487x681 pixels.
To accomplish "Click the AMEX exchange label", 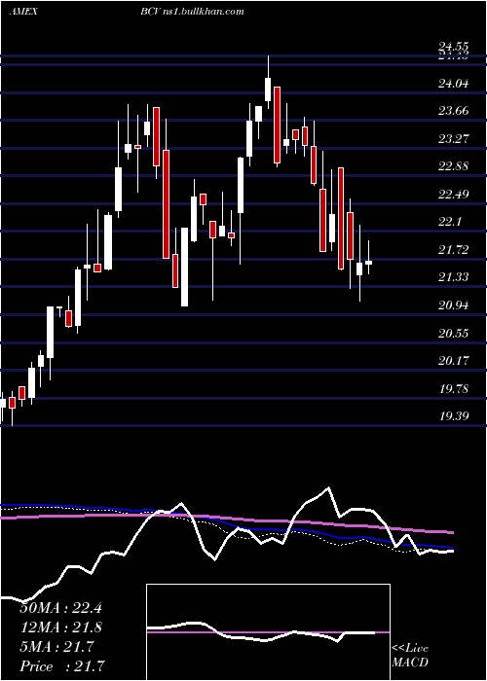I will point(23,12).
